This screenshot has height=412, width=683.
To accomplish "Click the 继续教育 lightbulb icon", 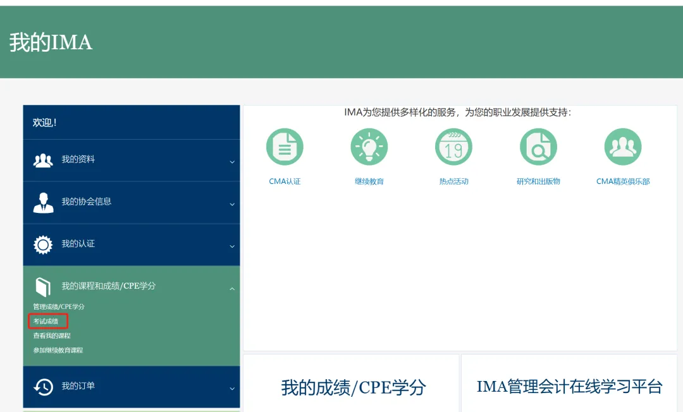I will 369,147.
